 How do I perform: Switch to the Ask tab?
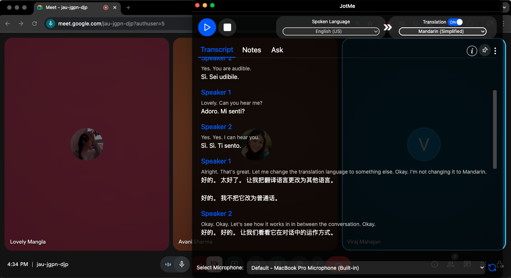point(277,50)
